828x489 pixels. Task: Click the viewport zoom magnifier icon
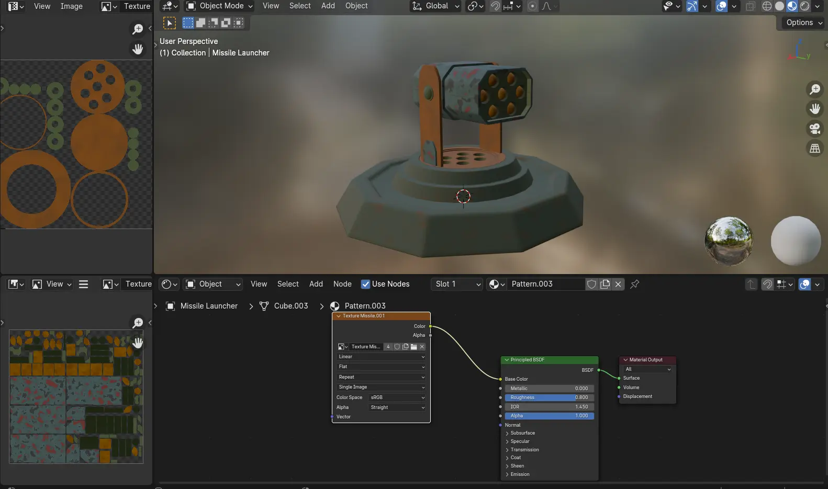click(x=815, y=89)
